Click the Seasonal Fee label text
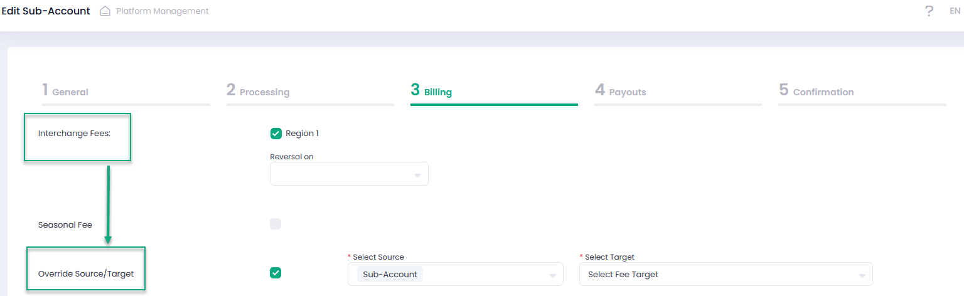The image size is (964, 296). tap(65, 225)
